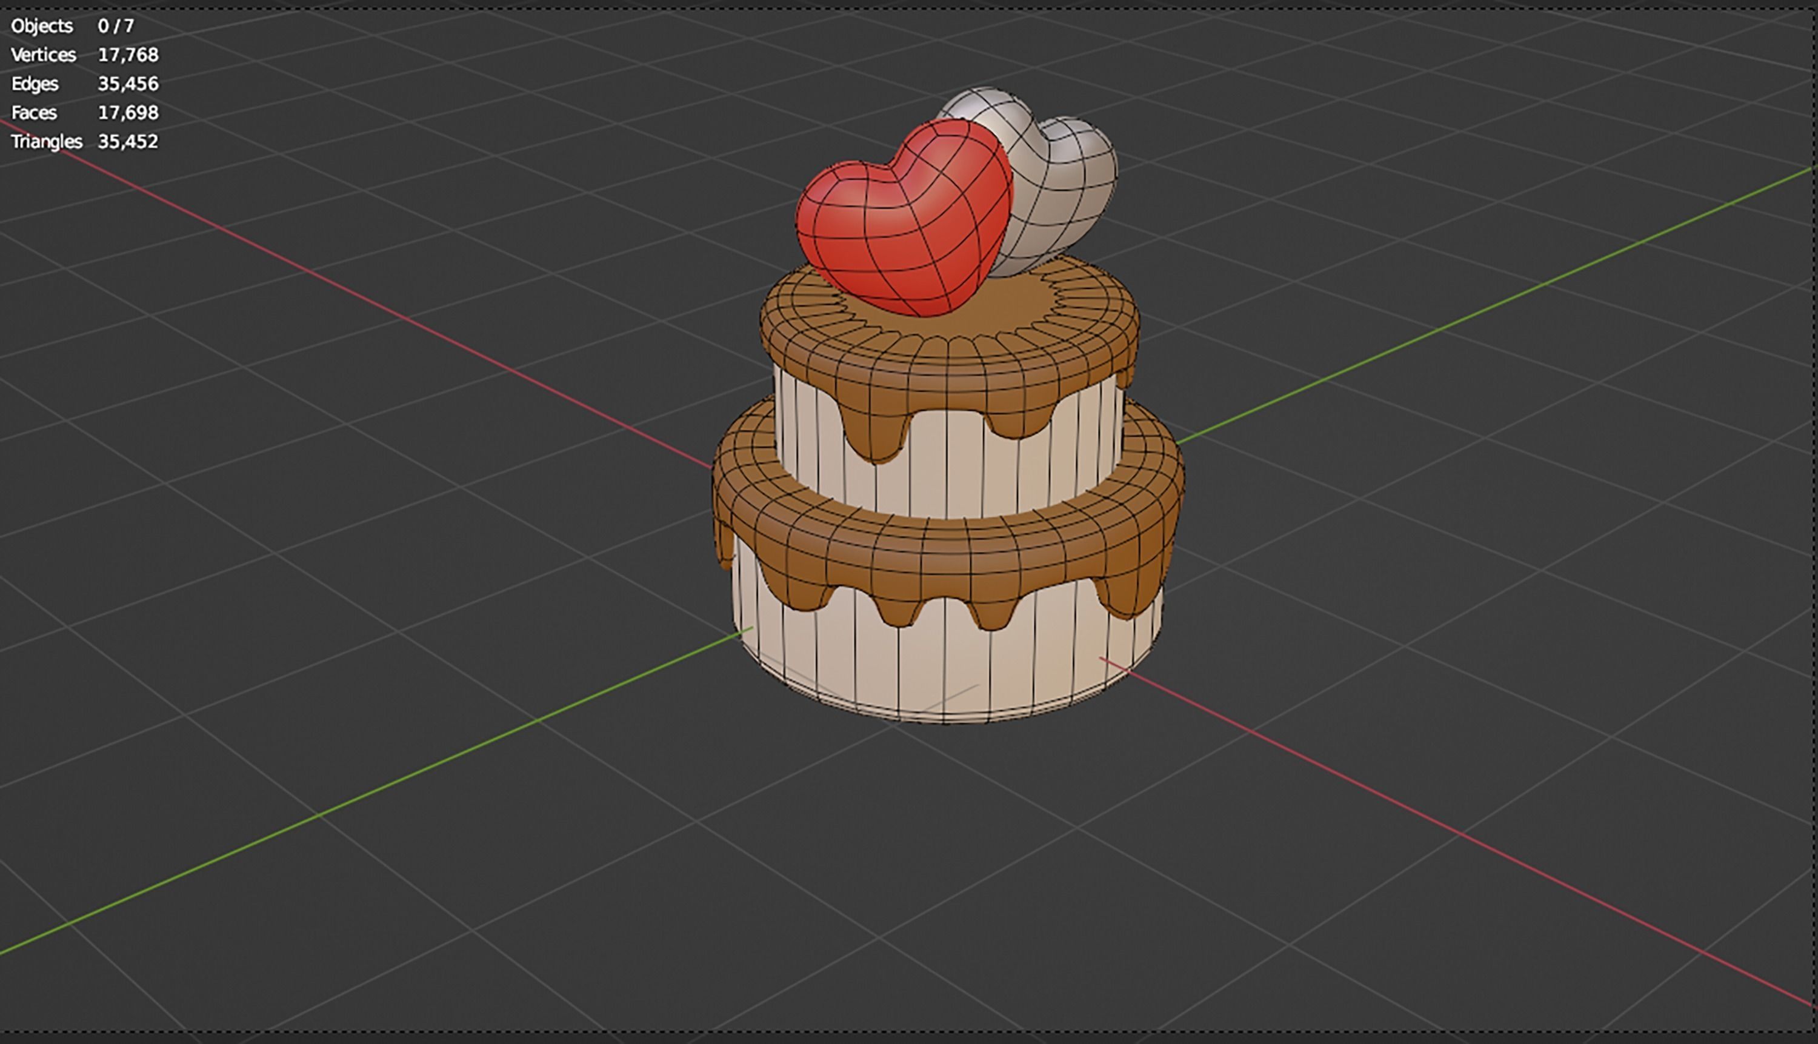The width and height of the screenshot is (1818, 1044).
Task: Click the "0 / 7" objects count
Action: point(116,27)
